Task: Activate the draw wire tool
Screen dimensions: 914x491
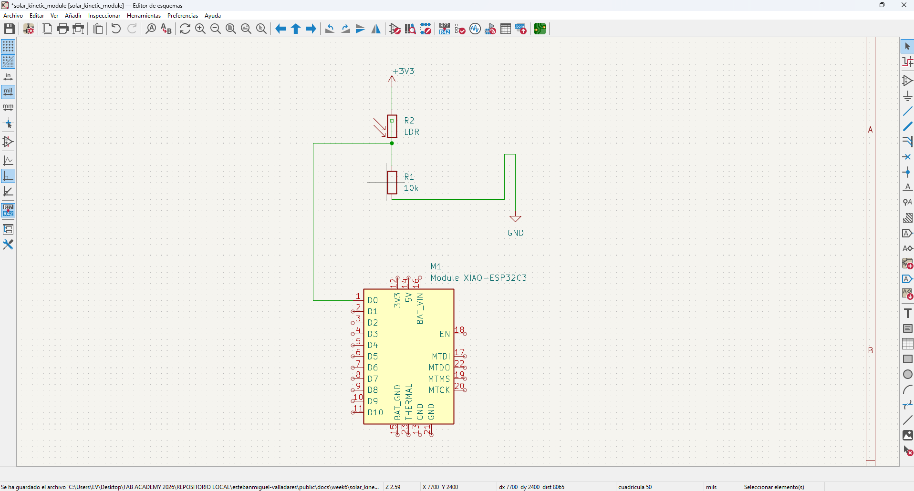Action: pos(907,112)
